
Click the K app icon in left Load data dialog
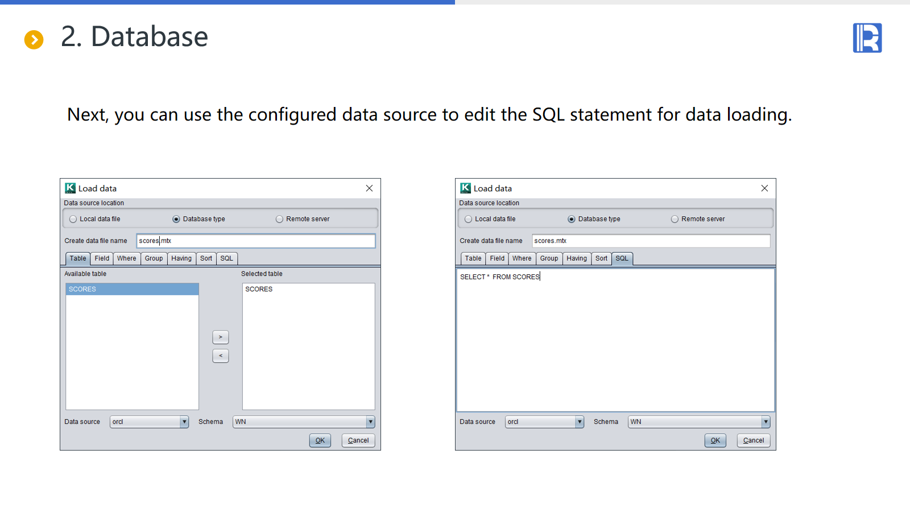point(70,188)
